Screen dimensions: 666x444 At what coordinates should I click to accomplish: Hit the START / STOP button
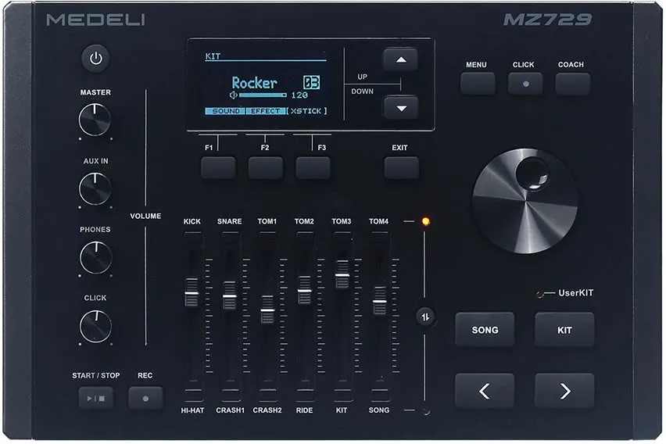[96, 398]
